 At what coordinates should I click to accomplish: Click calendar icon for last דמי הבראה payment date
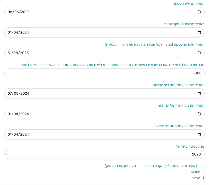click(199, 94)
